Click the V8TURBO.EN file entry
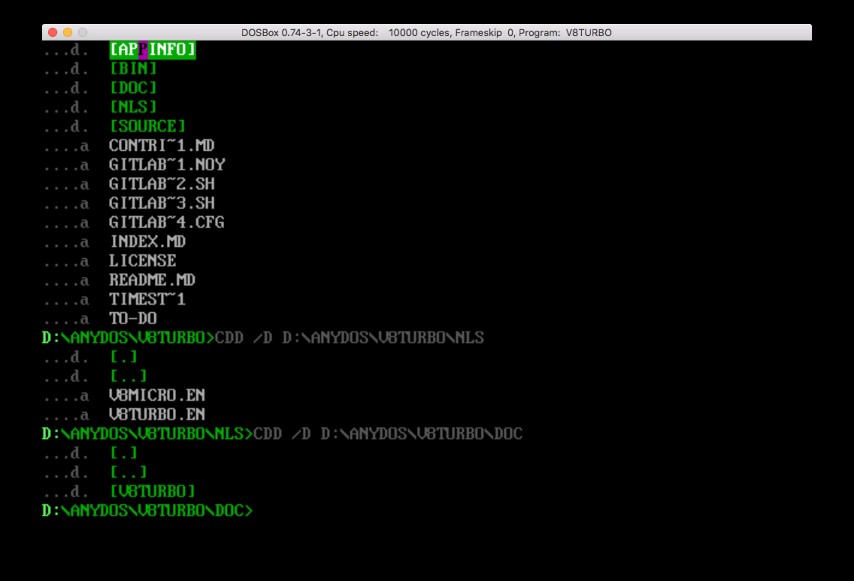This screenshot has width=854, height=581. tap(157, 414)
